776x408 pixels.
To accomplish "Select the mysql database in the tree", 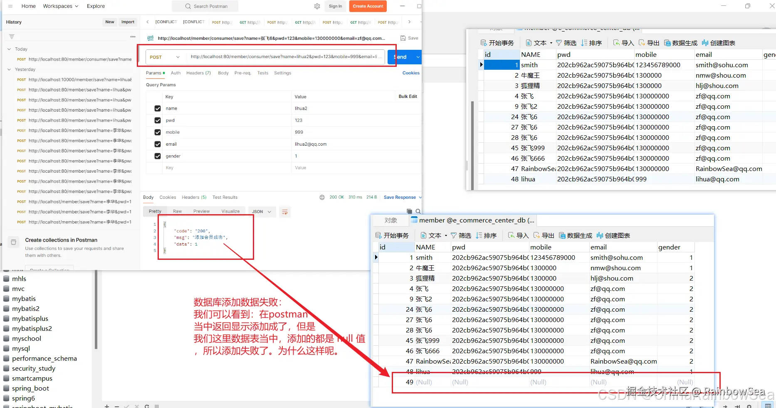I will pyautogui.click(x=21, y=349).
